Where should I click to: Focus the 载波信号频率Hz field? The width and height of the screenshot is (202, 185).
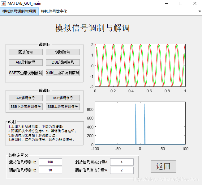(50, 162)
